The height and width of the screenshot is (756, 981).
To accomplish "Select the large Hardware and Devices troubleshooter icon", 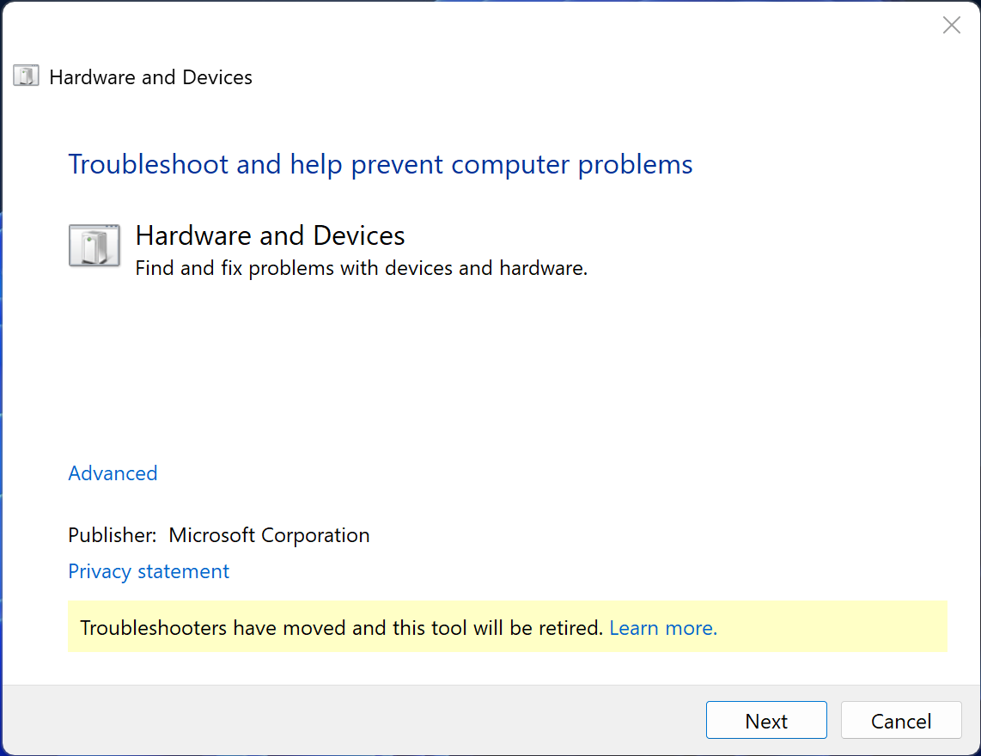I will click(x=94, y=245).
